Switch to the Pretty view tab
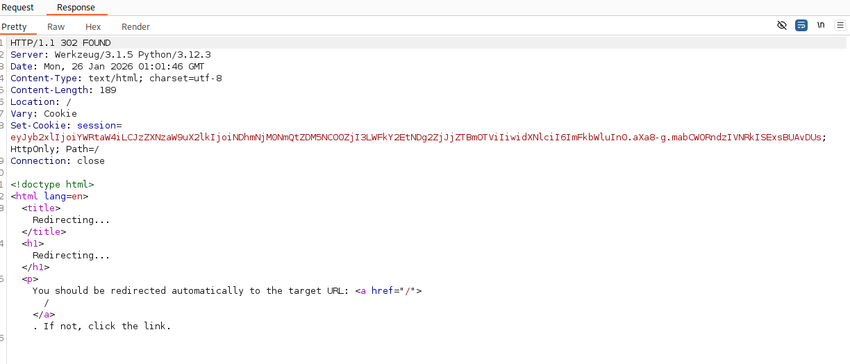 (14, 26)
